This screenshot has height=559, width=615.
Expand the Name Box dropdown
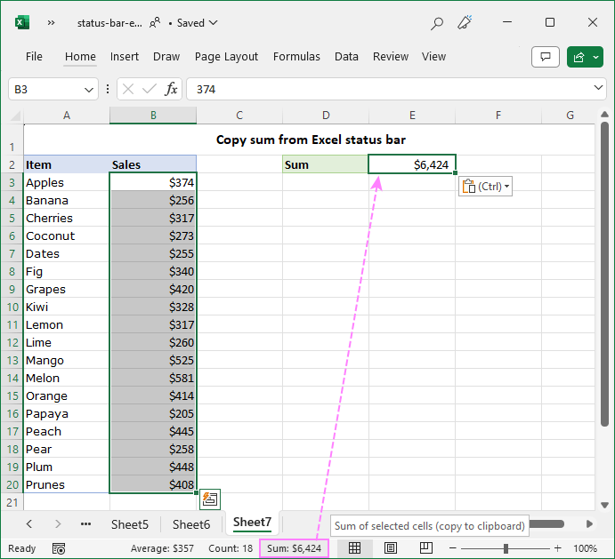click(89, 89)
